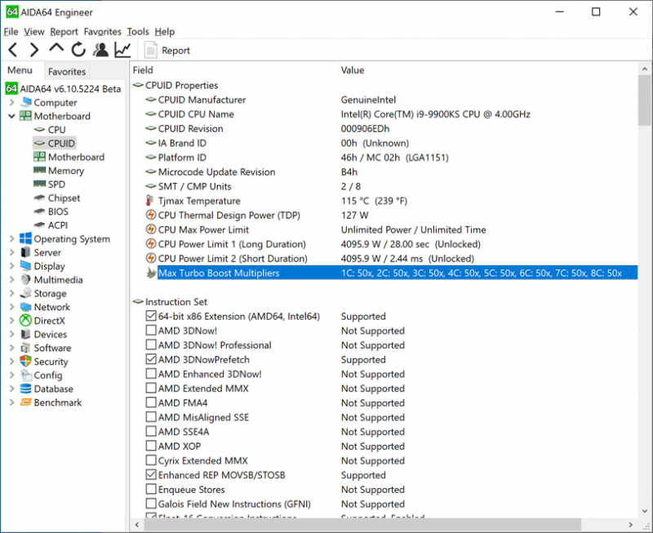The image size is (653, 533).
Task: Open the Report menu
Action: tap(64, 32)
